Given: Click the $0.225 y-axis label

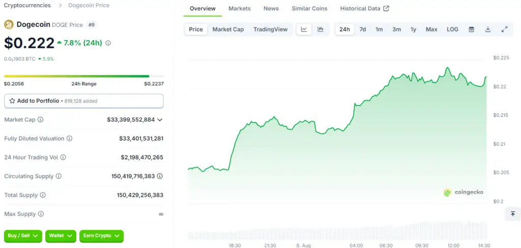Looking at the screenshot, I should coord(501,58).
